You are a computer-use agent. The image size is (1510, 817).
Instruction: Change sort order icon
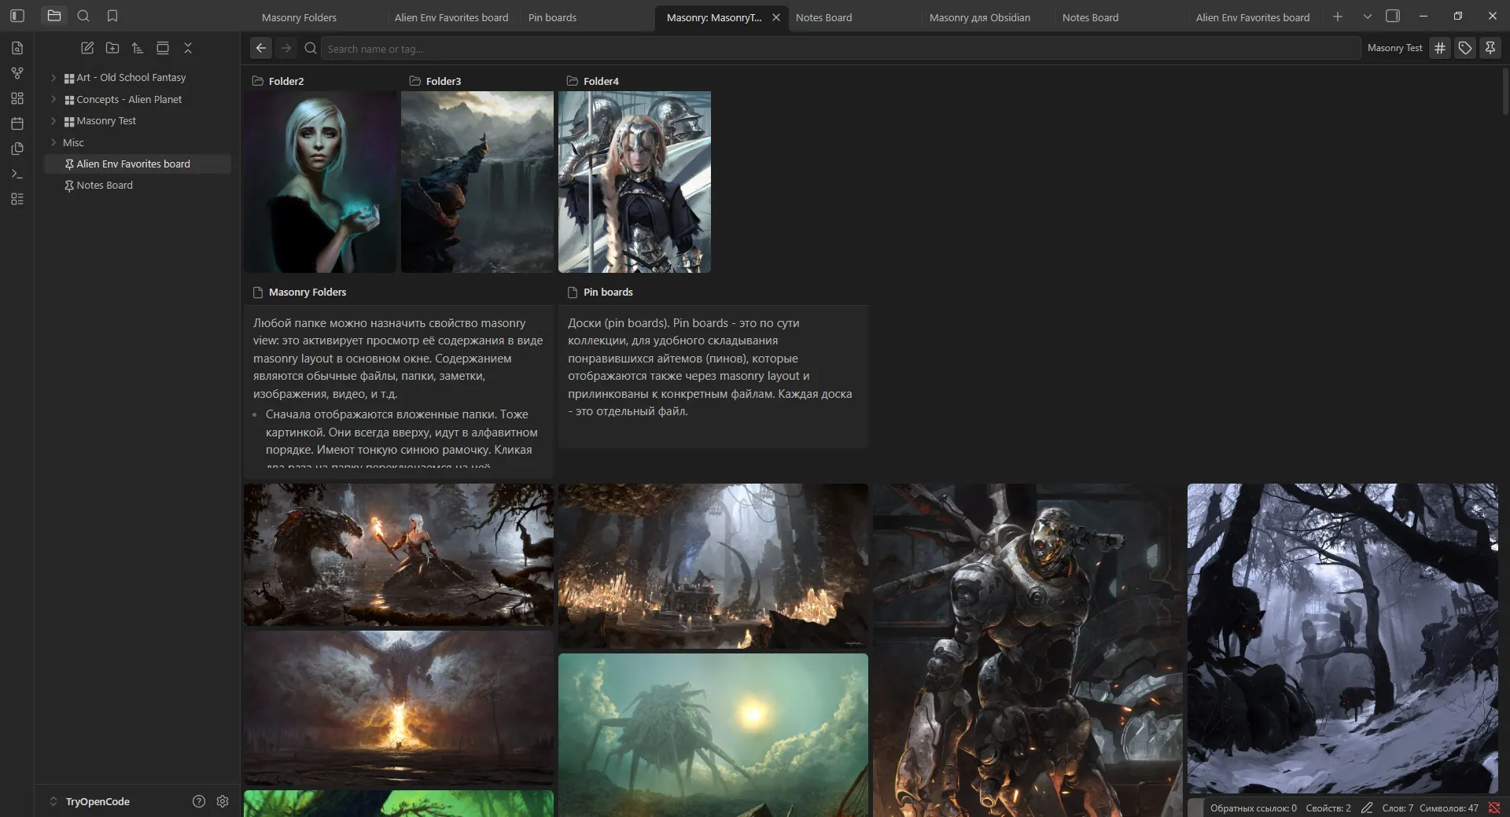click(138, 48)
